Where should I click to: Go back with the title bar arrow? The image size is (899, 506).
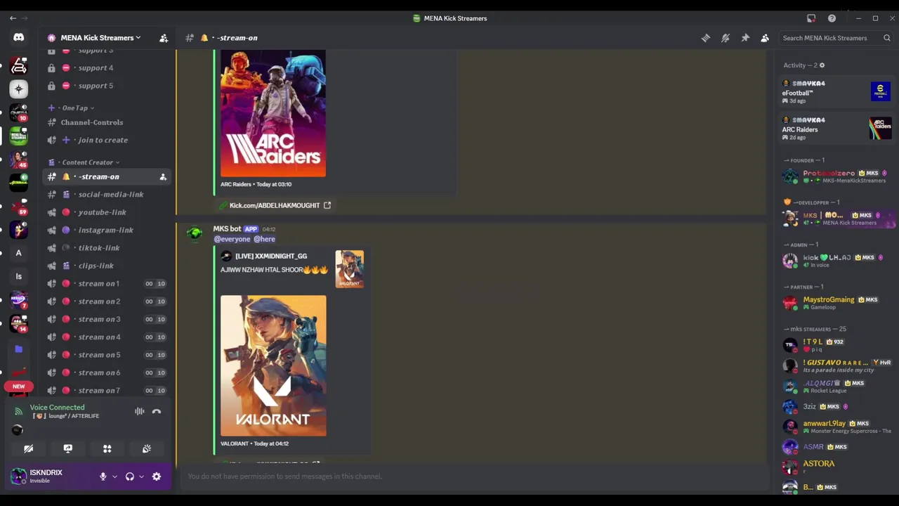point(12,18)
